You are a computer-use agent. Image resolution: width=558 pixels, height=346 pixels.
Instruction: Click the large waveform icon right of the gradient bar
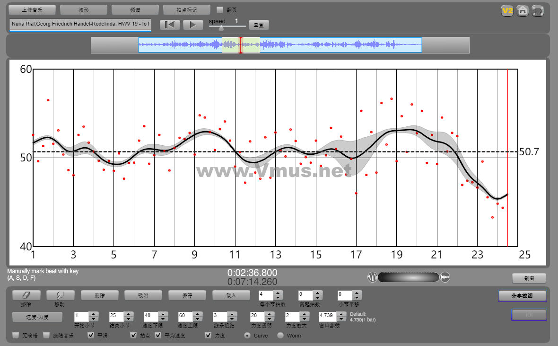[x=445, y=277]
